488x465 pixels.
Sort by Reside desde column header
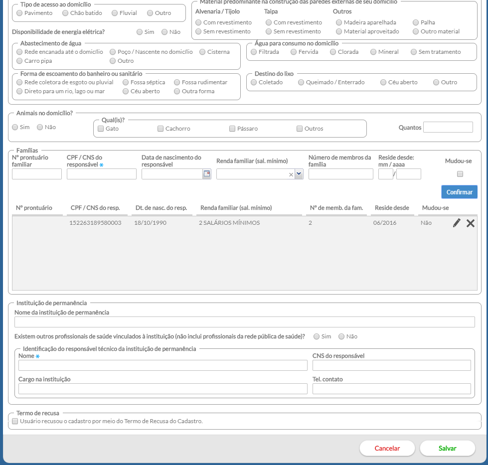click(392, 208)
